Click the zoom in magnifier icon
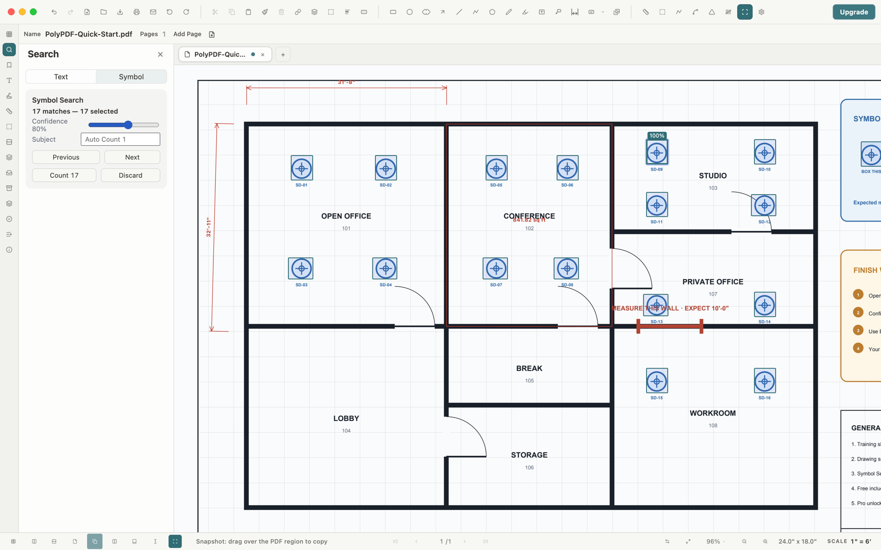This screenshot has width=881, height=550. [x=765, y=541]
